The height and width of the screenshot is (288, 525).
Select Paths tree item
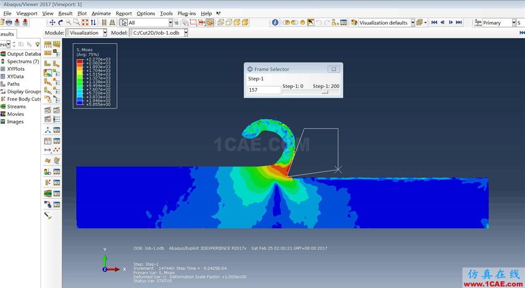pyautogui.click(x=10, y=84)
